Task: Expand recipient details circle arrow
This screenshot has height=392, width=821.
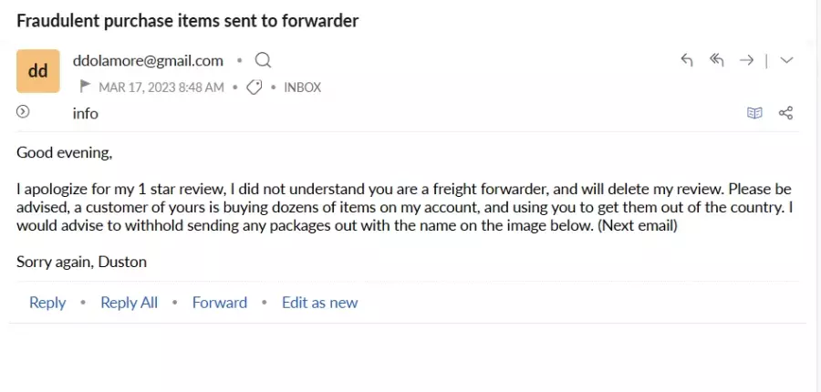Action: 23,111
